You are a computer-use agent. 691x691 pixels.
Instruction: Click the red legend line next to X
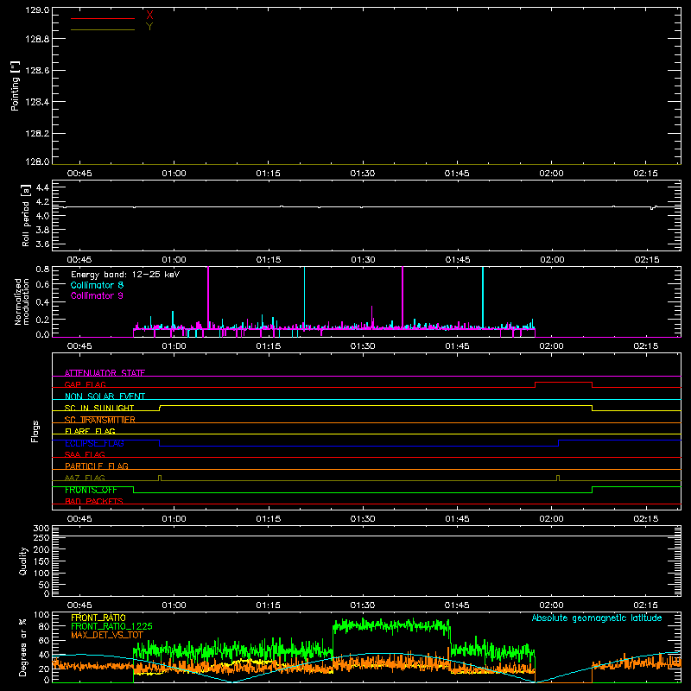(x=103, y=18)
